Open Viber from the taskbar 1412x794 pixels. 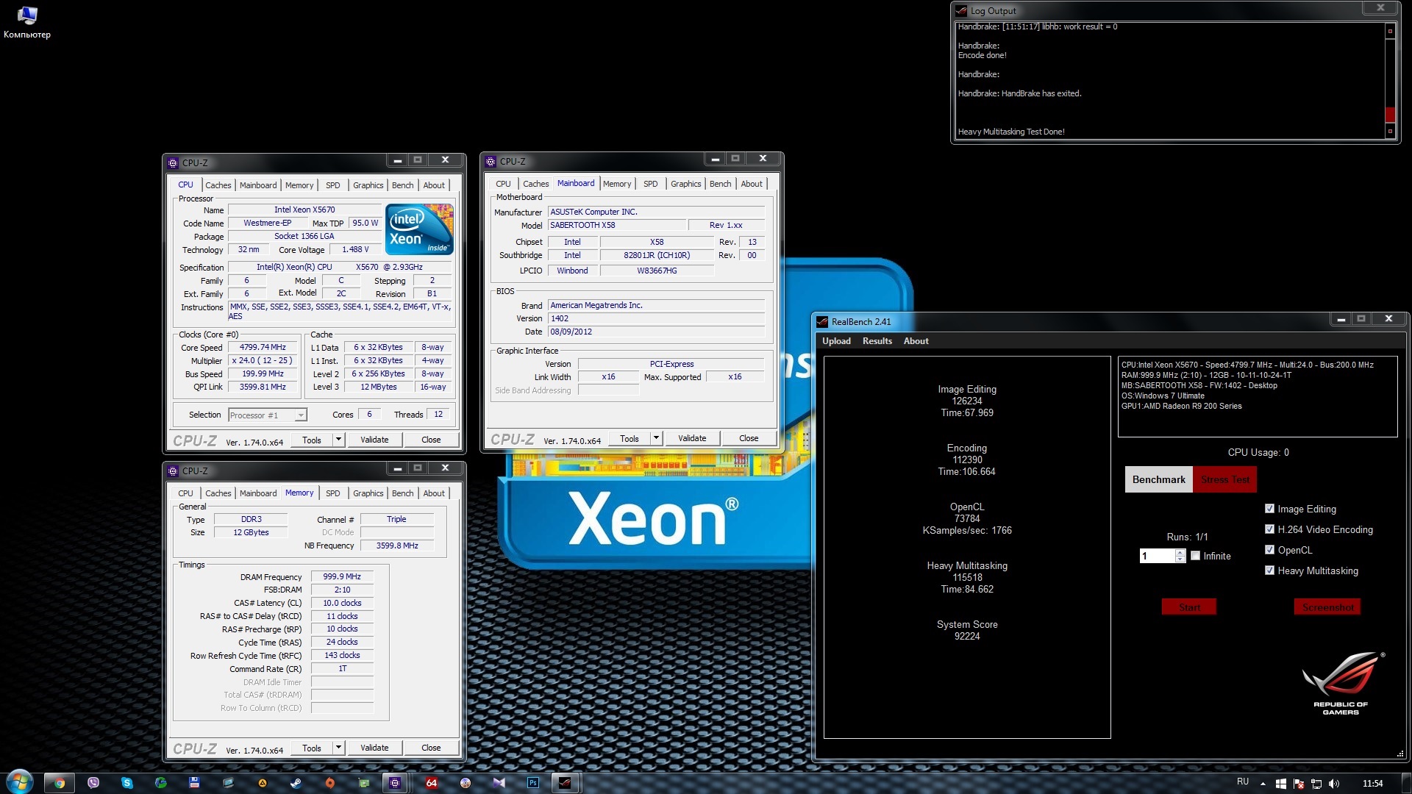(93, 783)
